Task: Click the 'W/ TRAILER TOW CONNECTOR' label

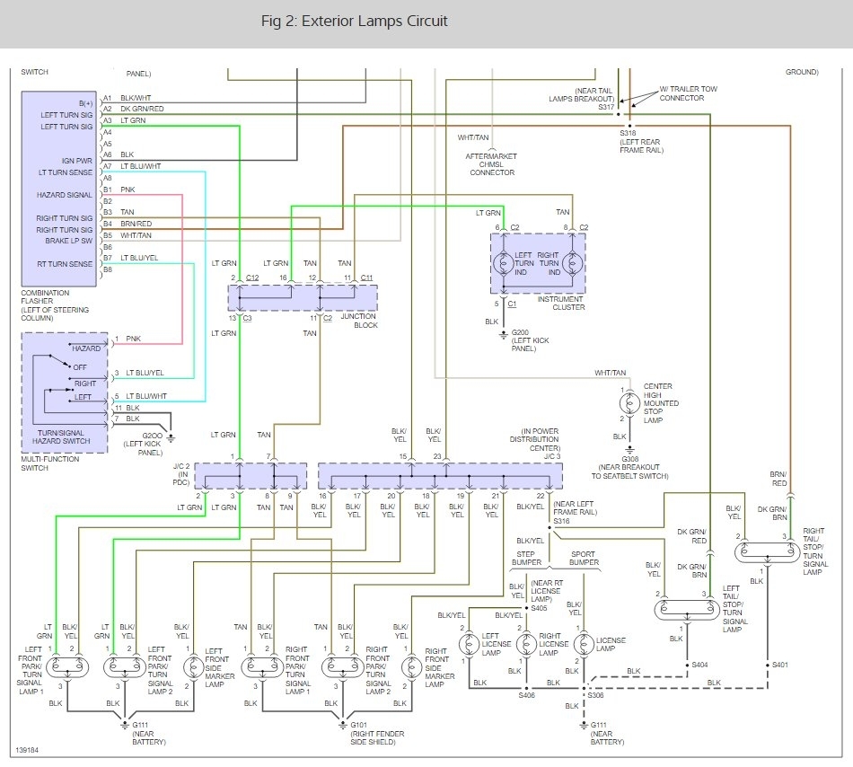Action: [x=688, y=93]
